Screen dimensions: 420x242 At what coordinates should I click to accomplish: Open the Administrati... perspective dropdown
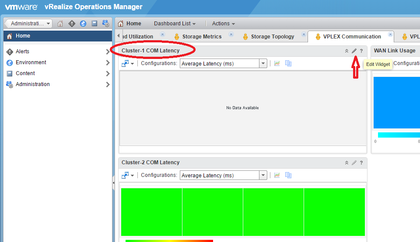pyautogui.click(x=28, y=24)
